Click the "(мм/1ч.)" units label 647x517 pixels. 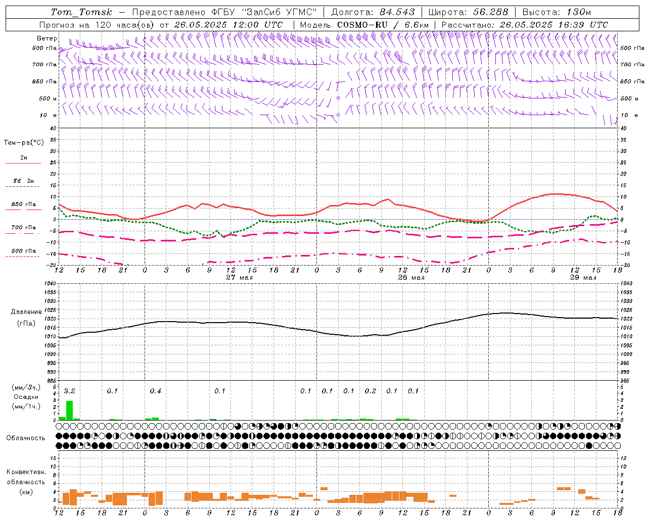pos(26,406)
